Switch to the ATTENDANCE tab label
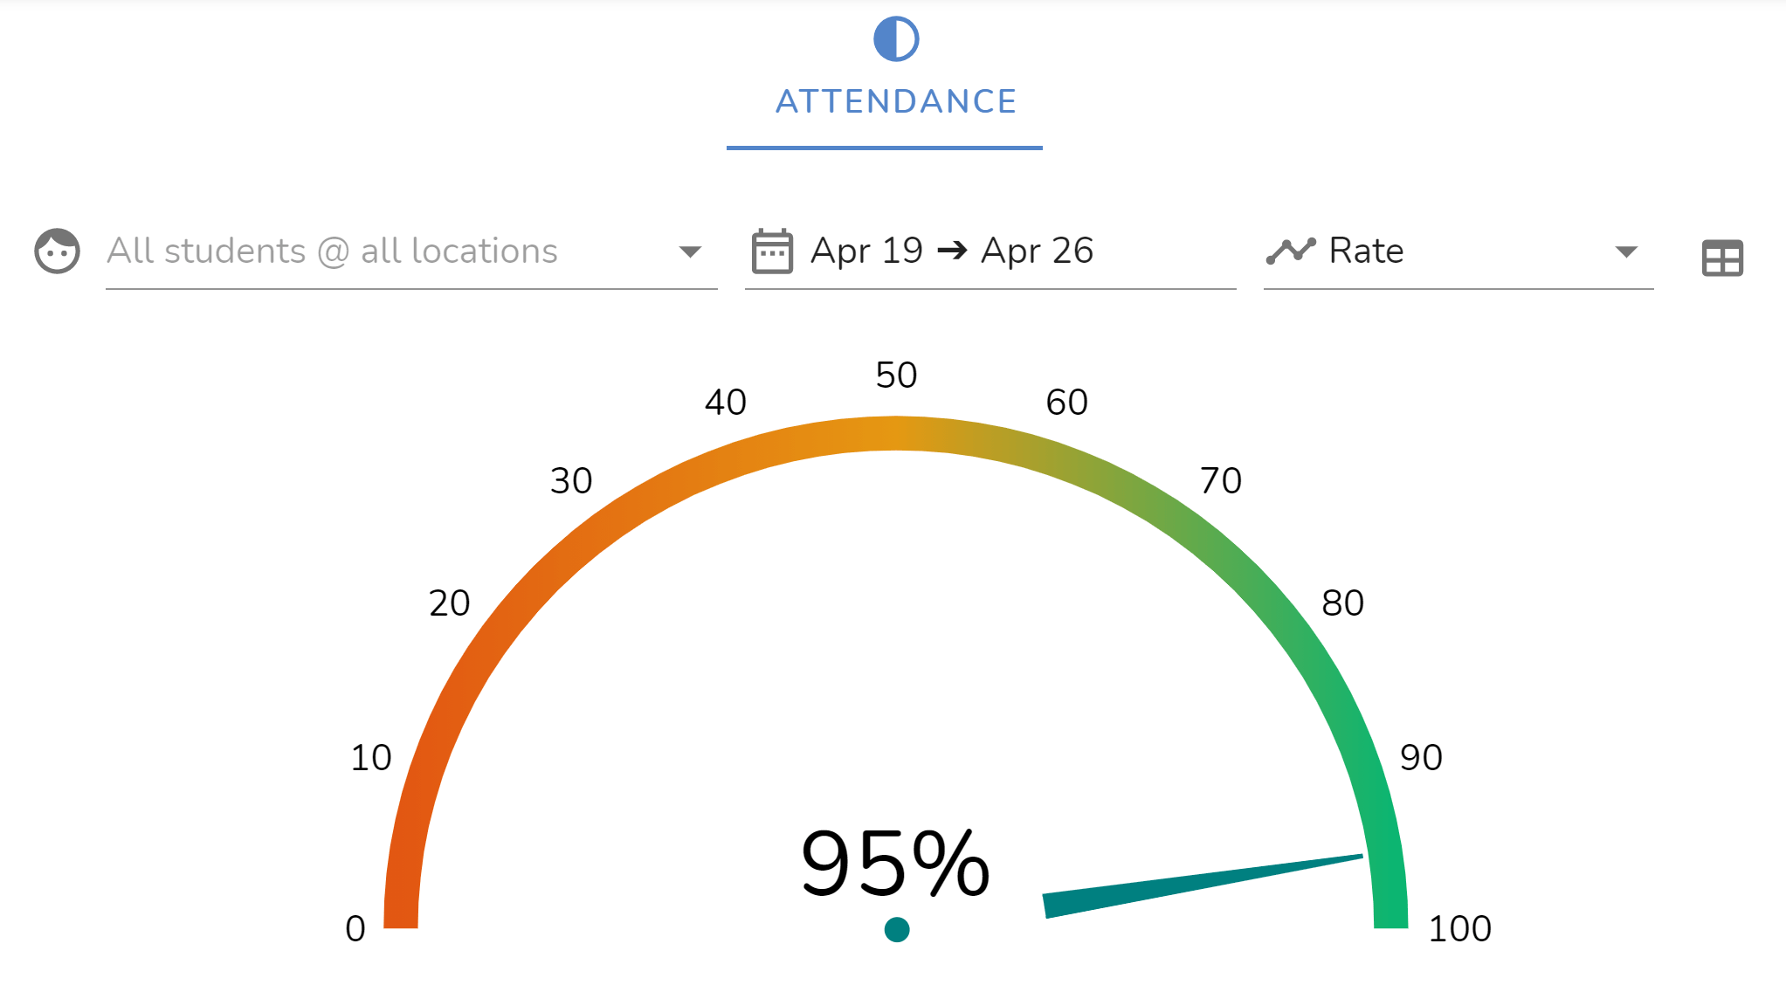This screenshot has height=985, width=1786. [x=896, y=101]
